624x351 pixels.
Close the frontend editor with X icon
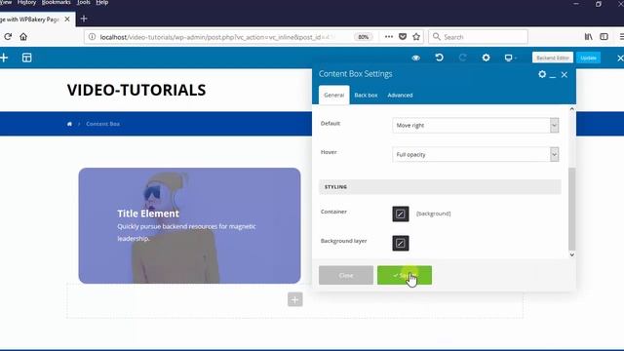pos(620,58)
